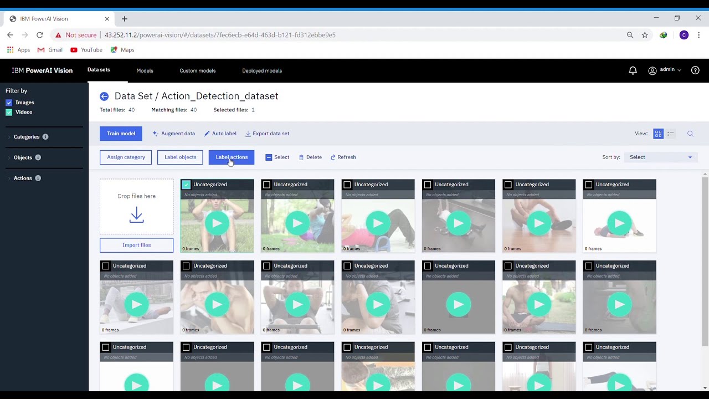
Task: Click the browser extension icon beside the star
Action: pyautogui.click(x=663, y=35)
